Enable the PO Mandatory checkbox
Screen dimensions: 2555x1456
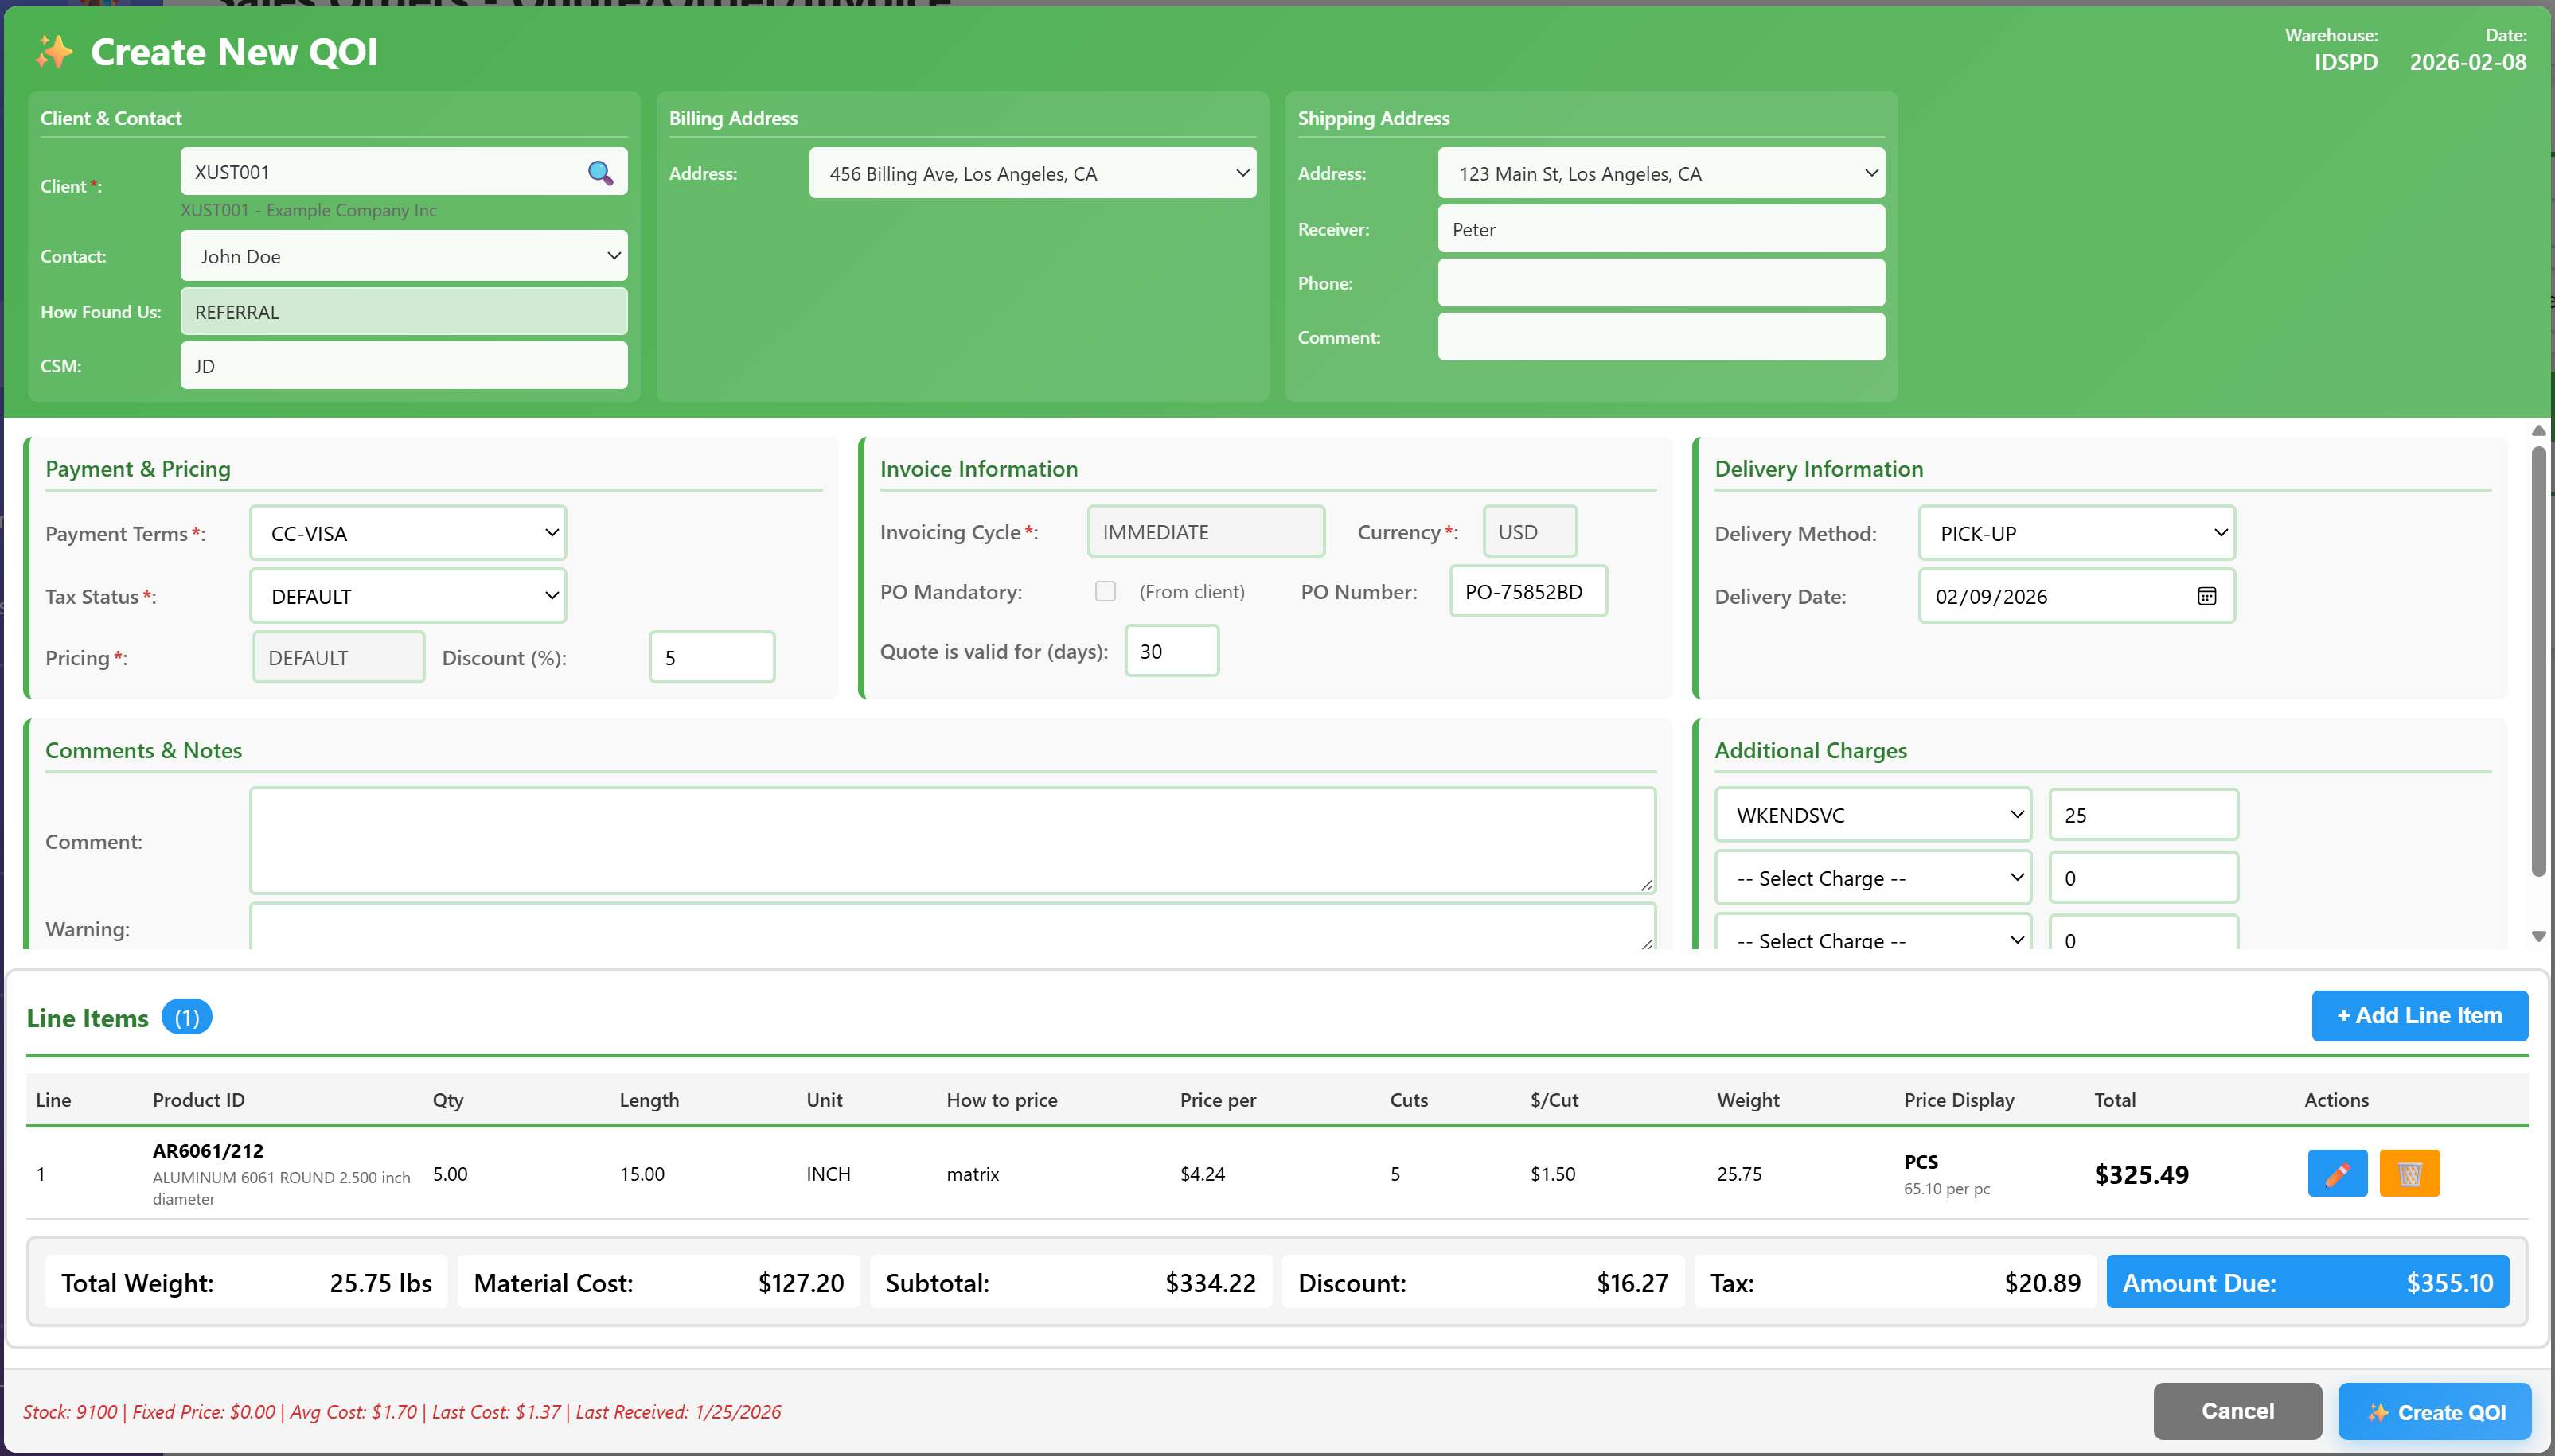click(x=1105, y=591)
